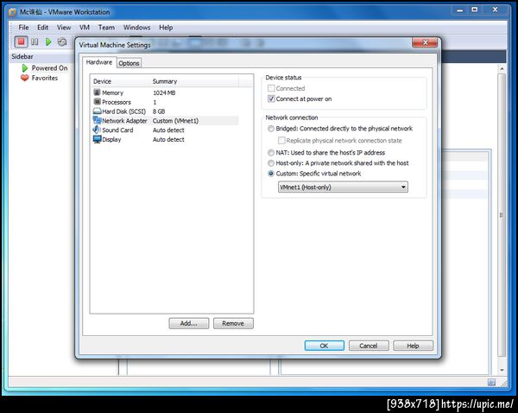Click VMware Workstation title bar app icon
The image size is (518, 413).
(12, 12)
